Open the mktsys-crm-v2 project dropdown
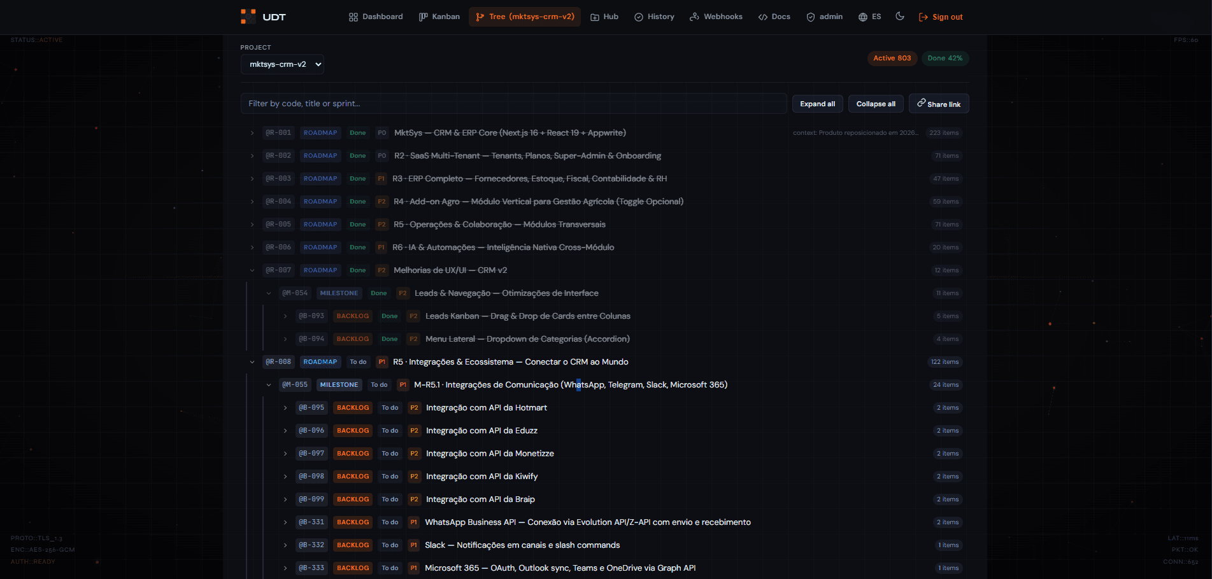 click(x=282, y=64)
